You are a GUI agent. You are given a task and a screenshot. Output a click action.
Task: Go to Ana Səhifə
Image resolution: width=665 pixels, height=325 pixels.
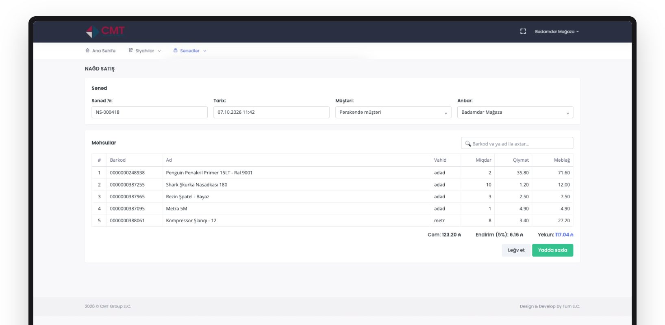coord(100,51)
